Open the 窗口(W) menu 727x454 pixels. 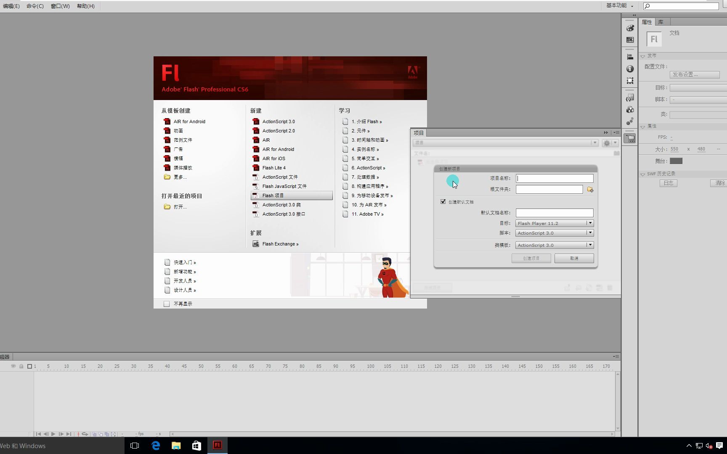point(60,6)
